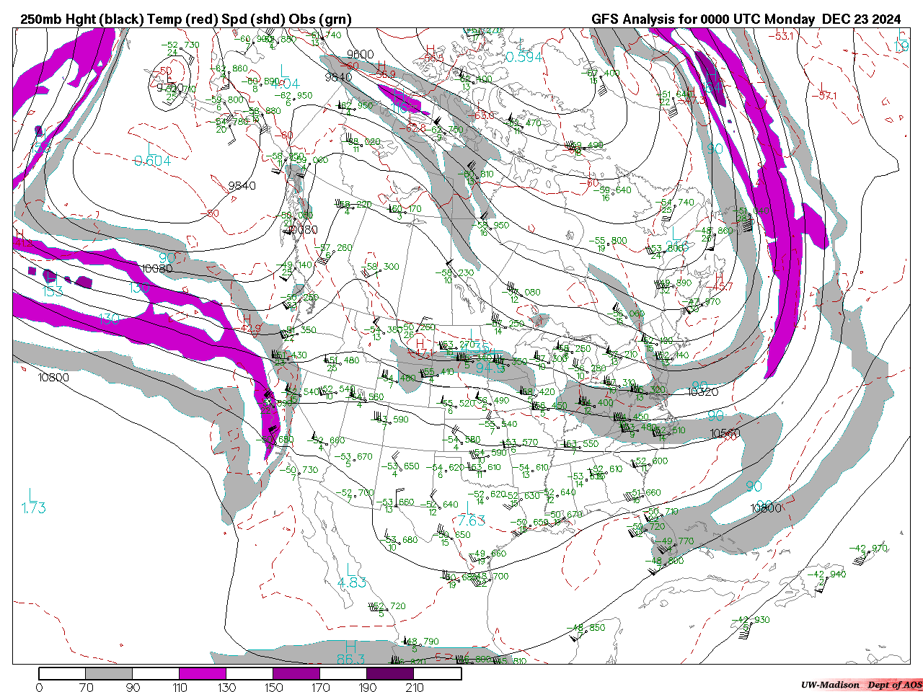
Task: Pick the dark purple 190-210 legend swatch
Action: pyautogui.click(x=391, y=674)
